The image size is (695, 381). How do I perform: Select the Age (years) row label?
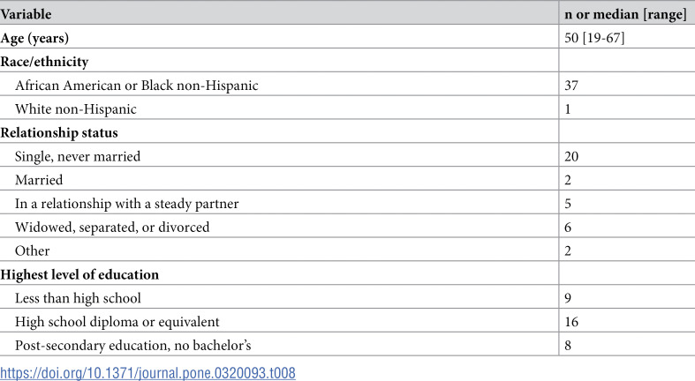tap(34, 38)
